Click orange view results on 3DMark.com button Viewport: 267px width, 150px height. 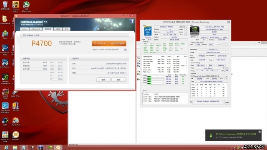109,43
